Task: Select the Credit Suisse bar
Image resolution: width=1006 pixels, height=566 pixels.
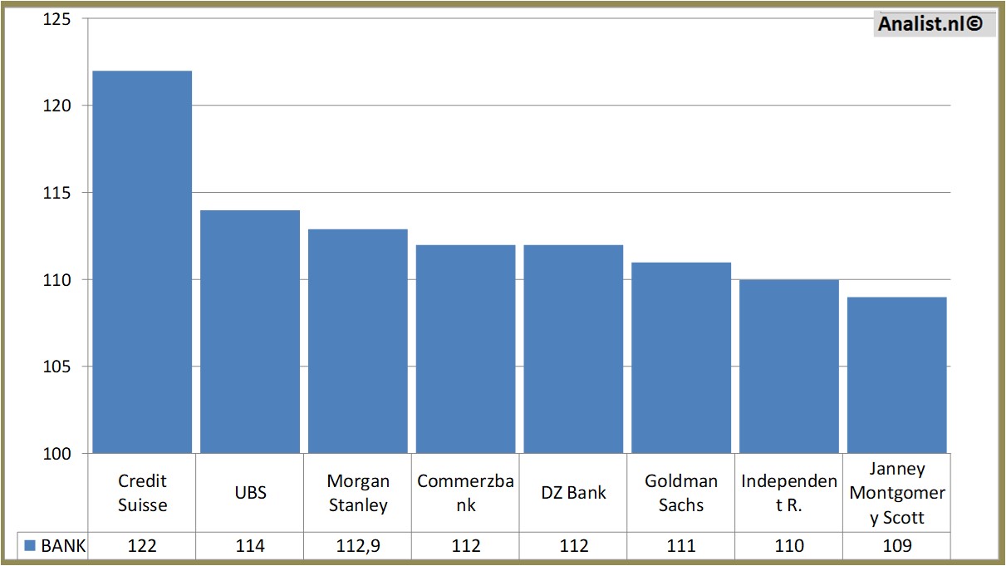Action: coord(142,262)
